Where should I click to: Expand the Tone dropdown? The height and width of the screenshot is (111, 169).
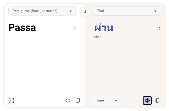coord(107,100)
